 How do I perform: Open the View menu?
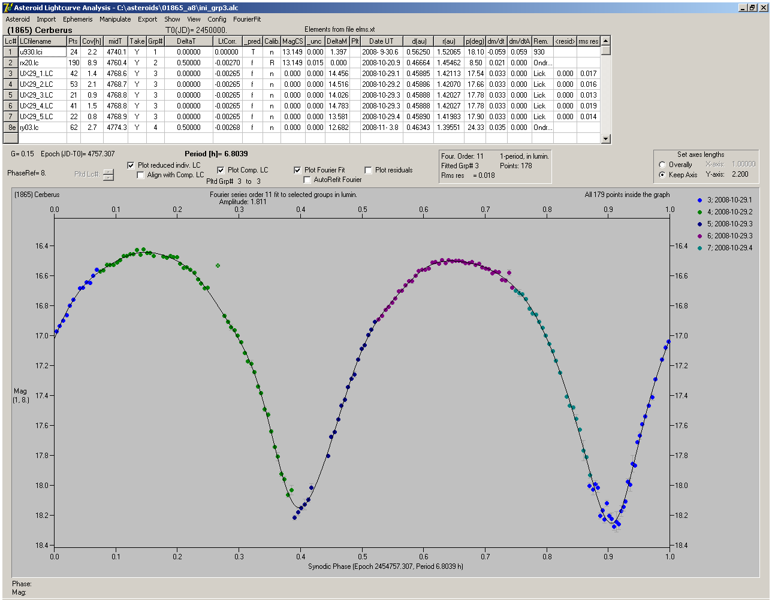point(194,19)
